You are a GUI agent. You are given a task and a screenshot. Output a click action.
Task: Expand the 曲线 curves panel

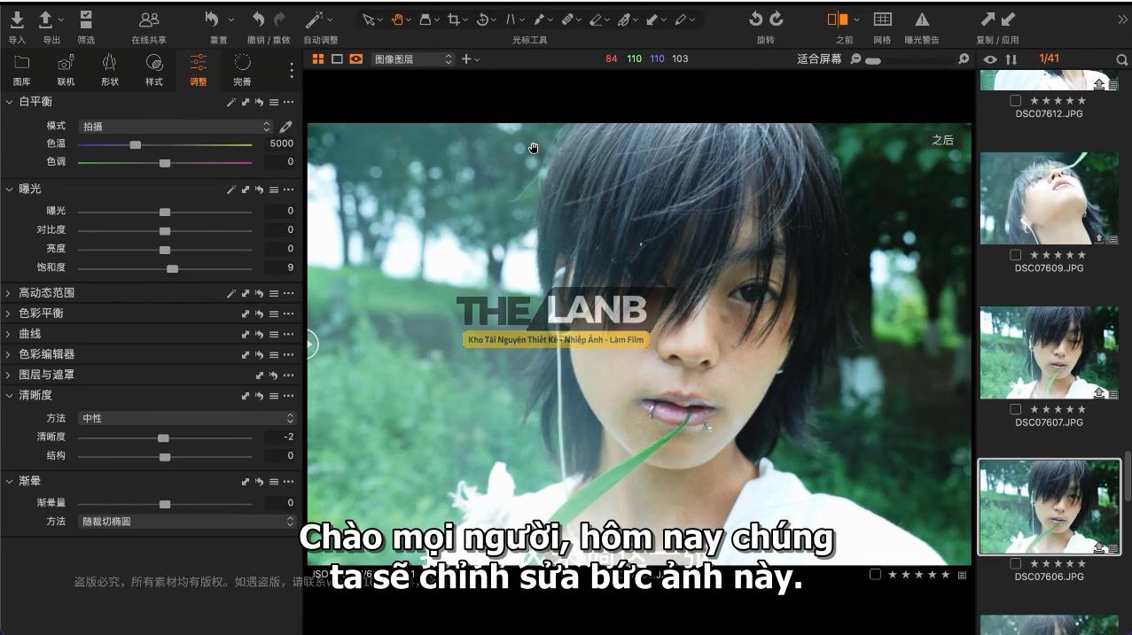(10, 334)
